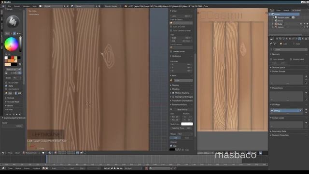This screenshot has width=309, height=174.
Task: Toggle Lock to Cursor checkbox
Action: (171, 27)
